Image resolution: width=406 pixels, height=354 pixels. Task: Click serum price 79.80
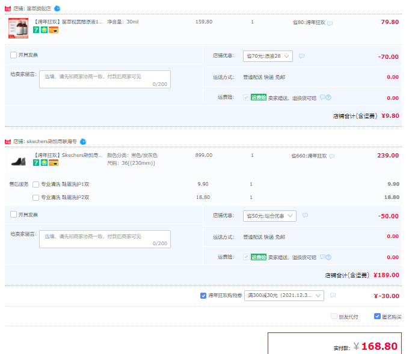click(x=390, y=22)
